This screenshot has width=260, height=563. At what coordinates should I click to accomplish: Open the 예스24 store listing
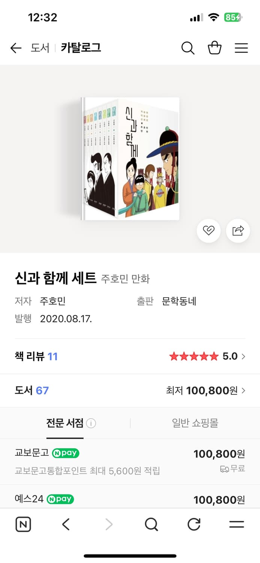coord(130,500)
